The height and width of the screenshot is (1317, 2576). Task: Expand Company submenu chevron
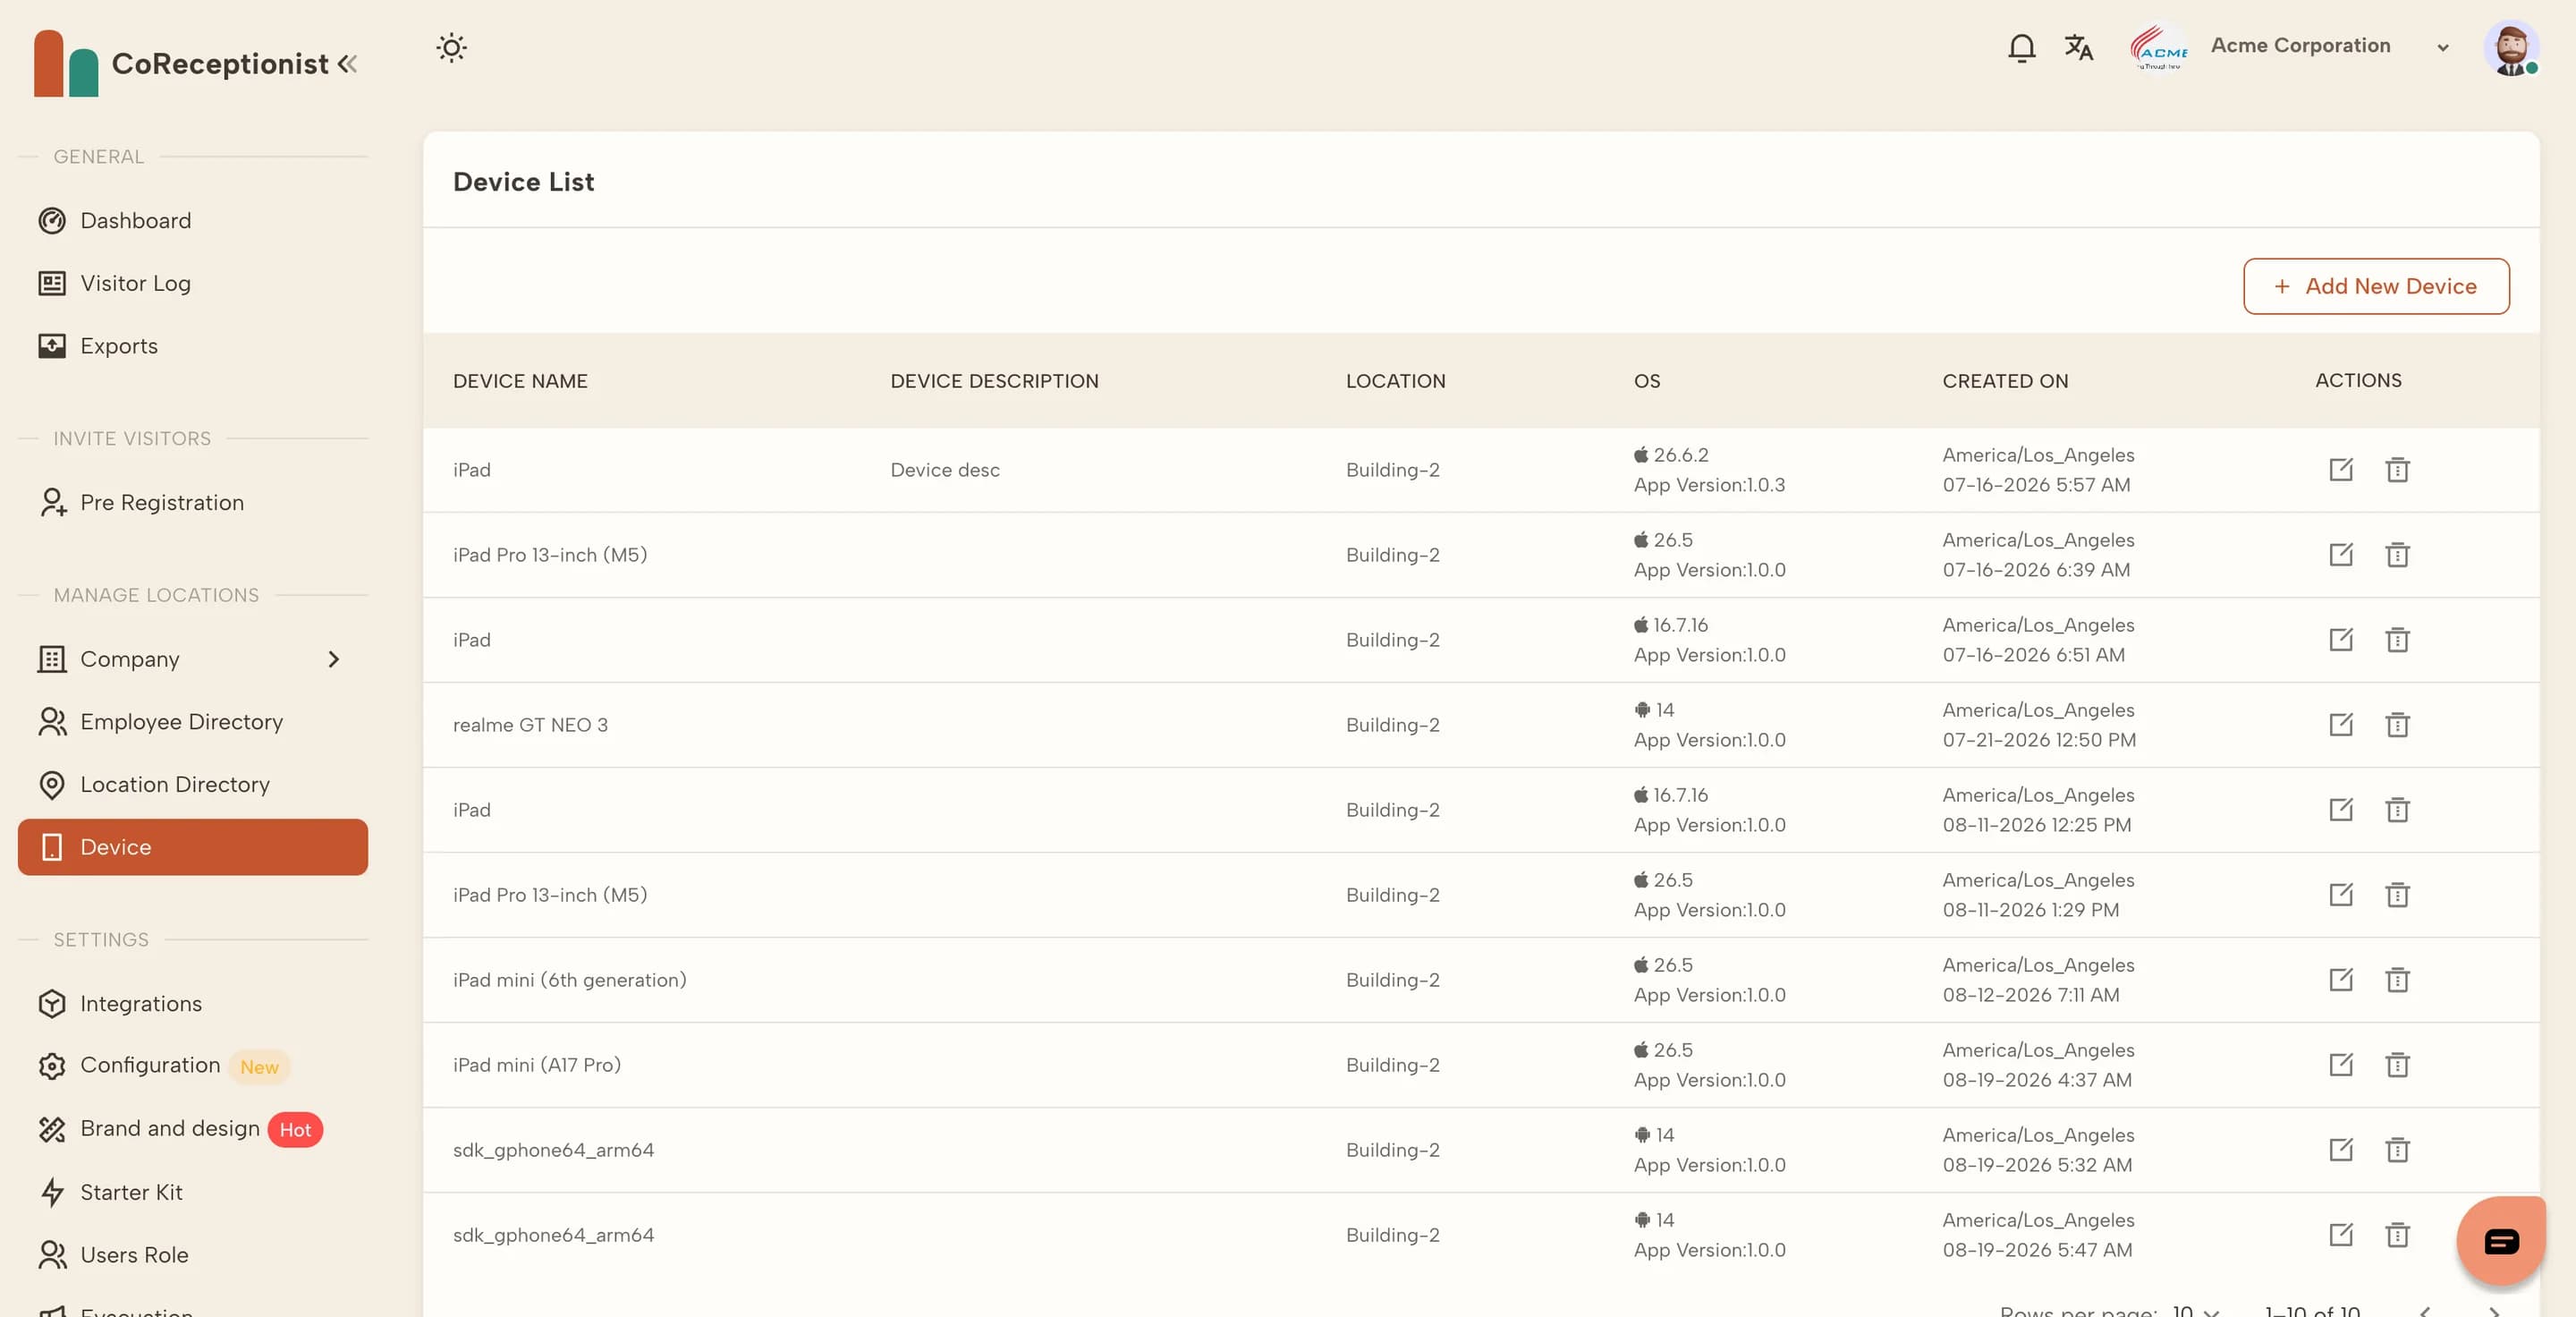click(x=334, y=659)
